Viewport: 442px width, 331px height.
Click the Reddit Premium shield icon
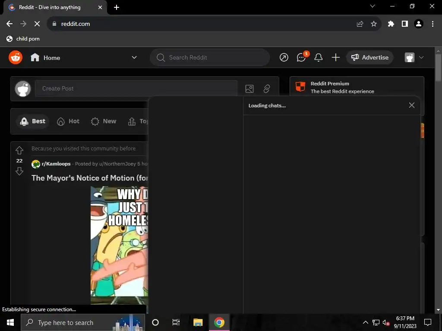pos(300,87)
